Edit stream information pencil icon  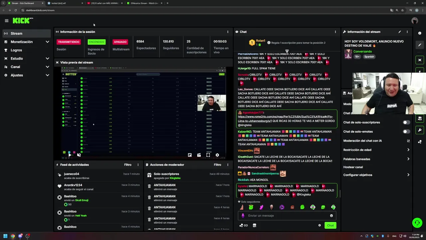pos(399,32)
